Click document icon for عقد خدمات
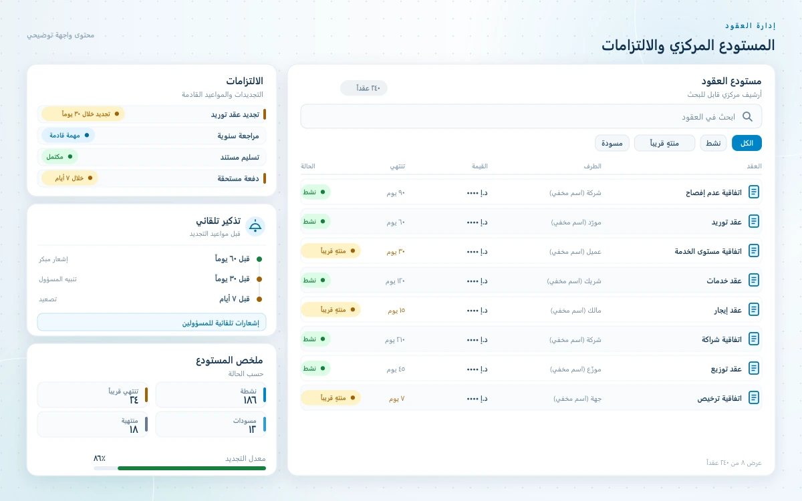The width and height of the screenshot is (802, 501). tap(754, 281)
